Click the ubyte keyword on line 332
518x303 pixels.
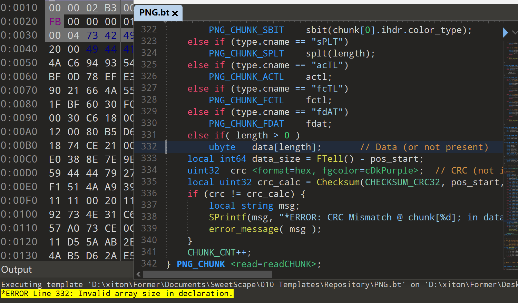[x=222, y=147]
